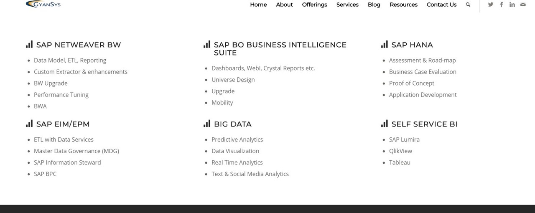Visit the Facebook icon link
Screen dimensions: 535x213
(501, 5)
